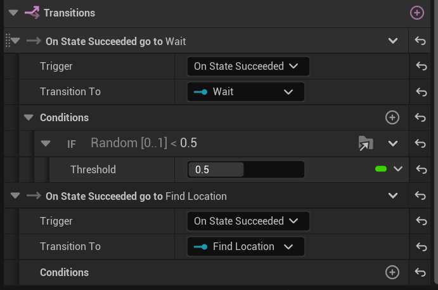Collapse the Transitions section
Screen dimensions: 438x290
click(x=13, y=13)
